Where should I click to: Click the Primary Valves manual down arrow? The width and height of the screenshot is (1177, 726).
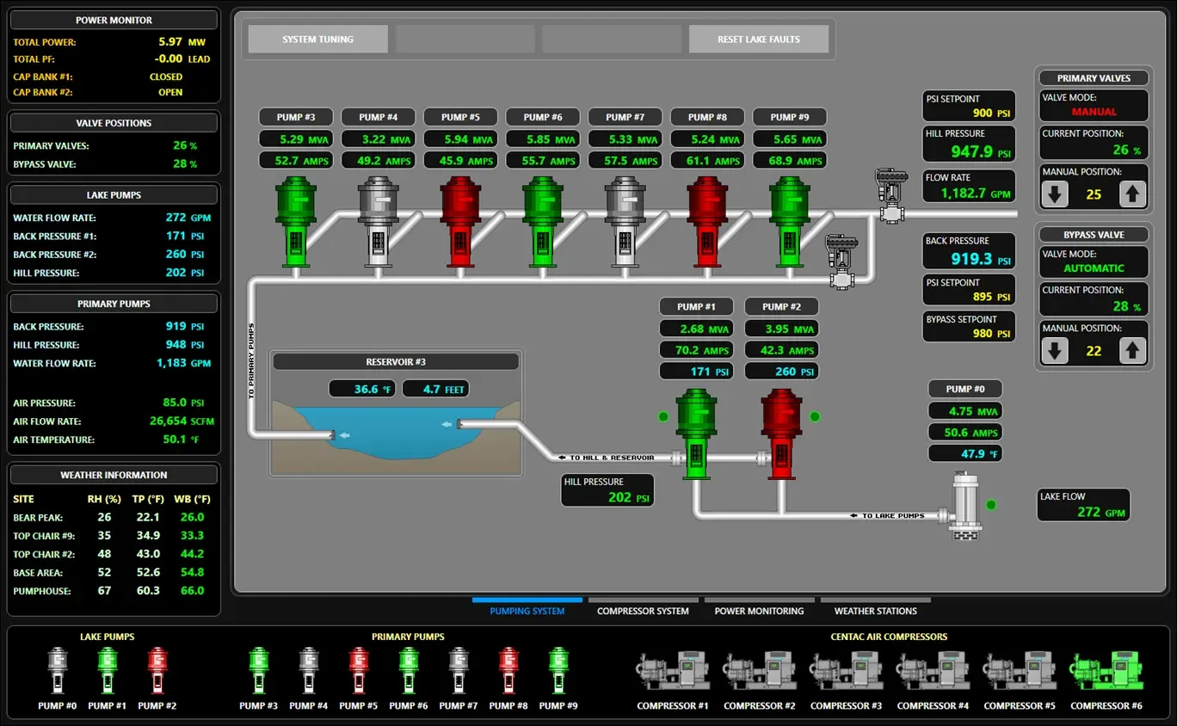[x=1055, y=194]
